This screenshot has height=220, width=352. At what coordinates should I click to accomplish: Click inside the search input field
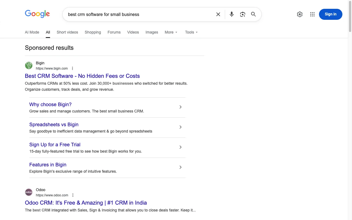[x=137, y=14]
